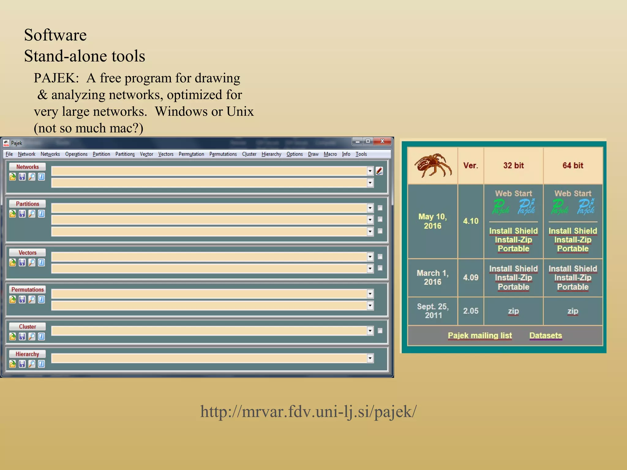The image size is (627, 470).
Task: Expand the first Vectors dropdown
Action: click(370, 256)
